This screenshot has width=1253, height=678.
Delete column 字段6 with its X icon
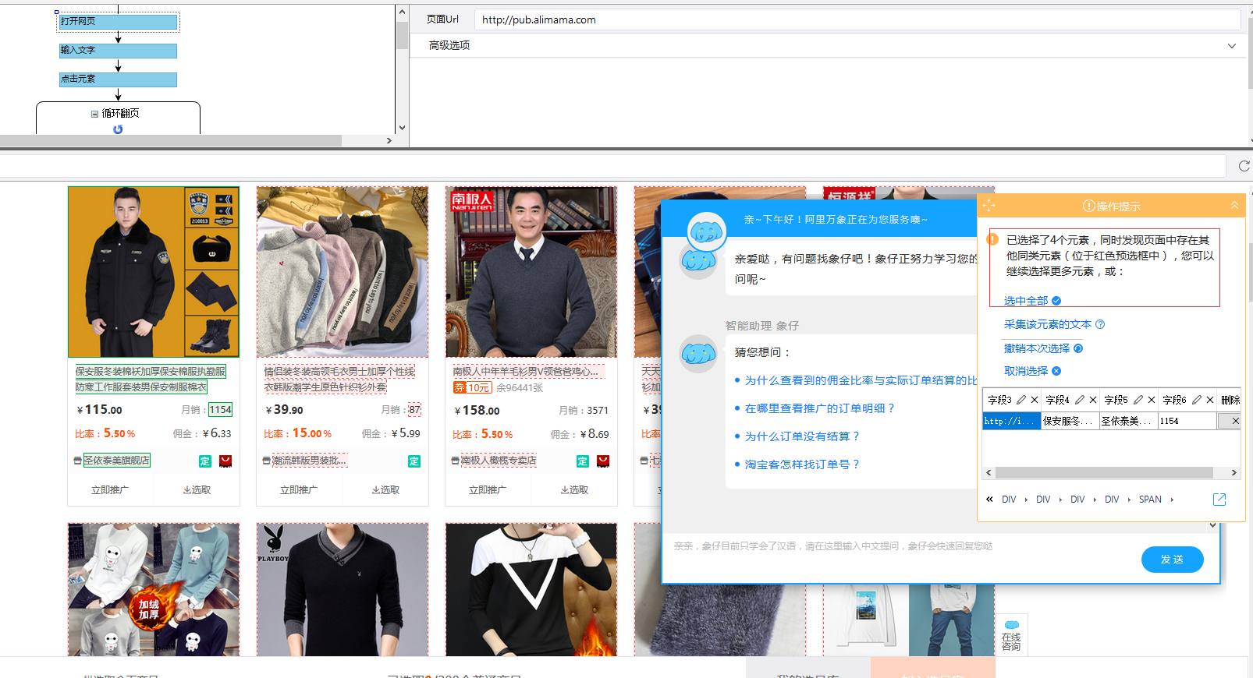click(1210, 400)
